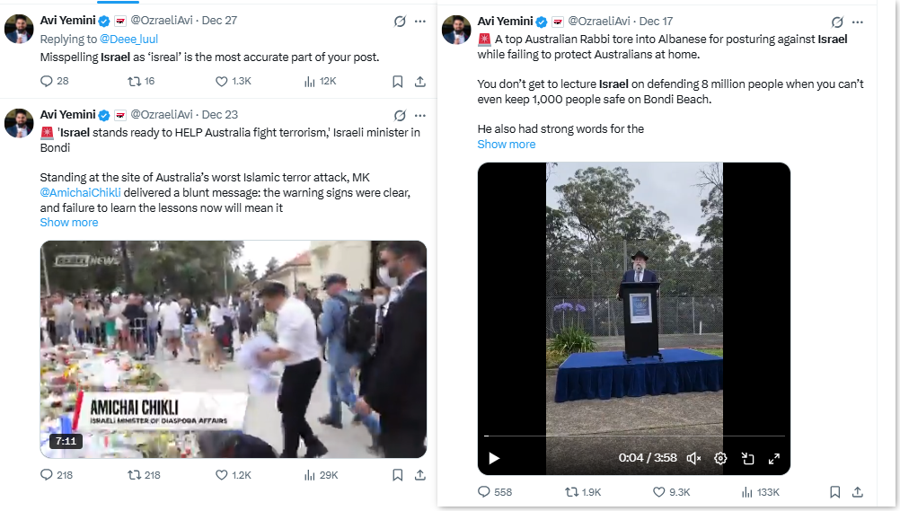900x511 pixels.
Task: Toggle picture-in-picture on the video player
Action: pyautogui.click(x=747, y=458)
